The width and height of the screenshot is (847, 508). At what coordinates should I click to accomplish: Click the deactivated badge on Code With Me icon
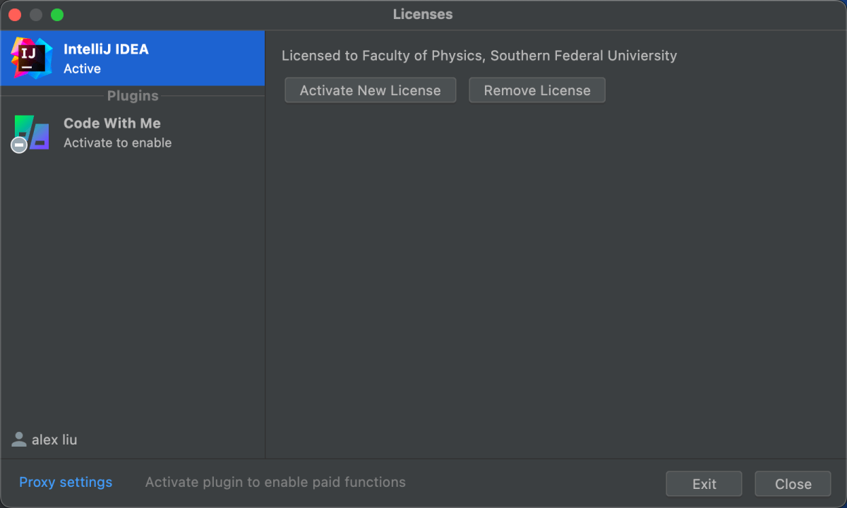pos(18,145)
